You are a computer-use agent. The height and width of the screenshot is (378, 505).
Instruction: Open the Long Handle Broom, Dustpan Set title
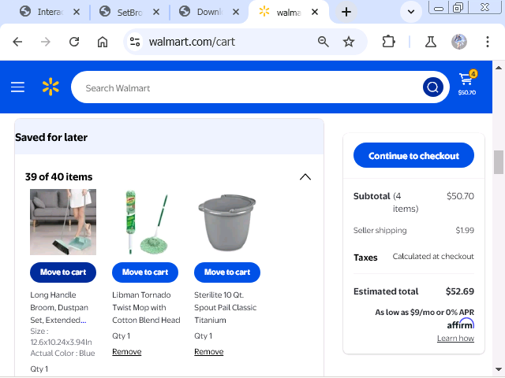click(59, 307)
